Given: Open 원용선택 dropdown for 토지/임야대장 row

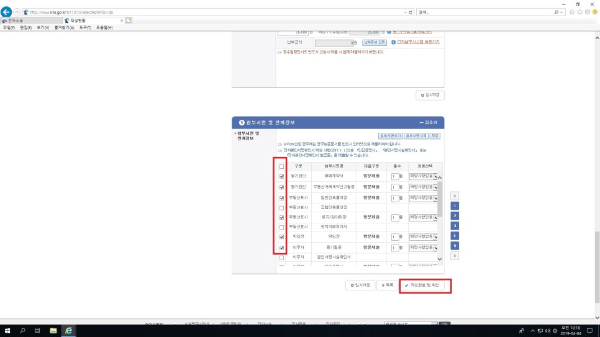Looking at the screenshot, I should pyautogui.click(x=423, y=217).
